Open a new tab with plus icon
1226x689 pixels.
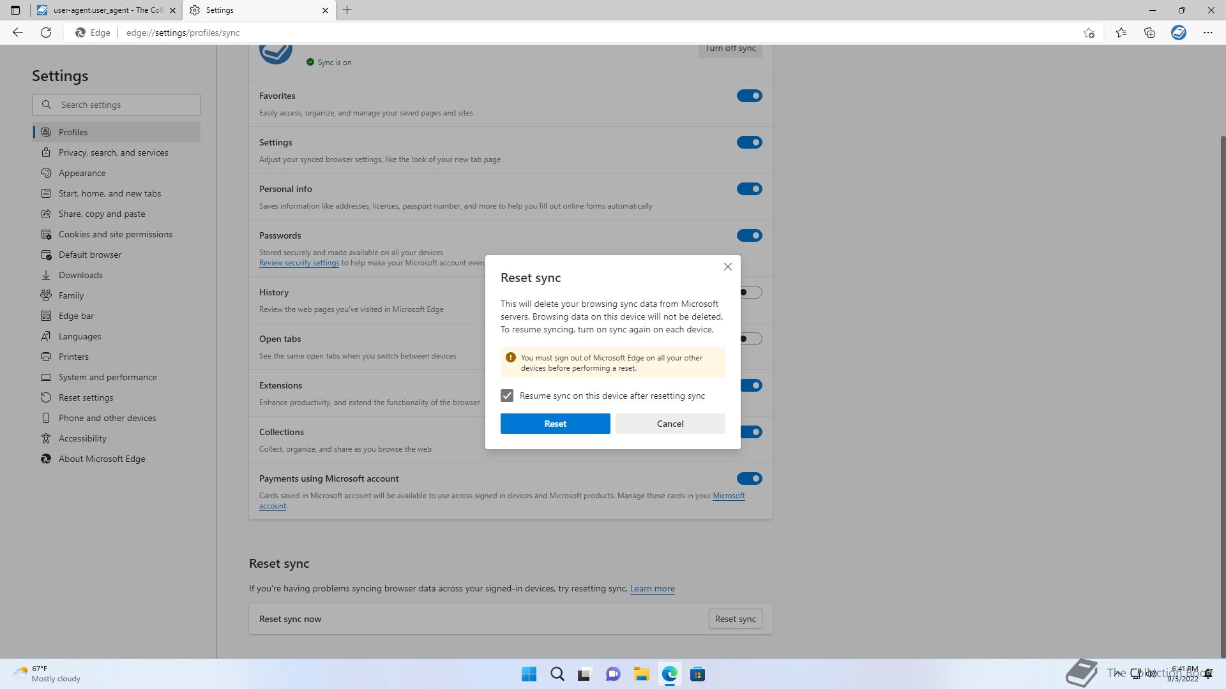point(347,10)
